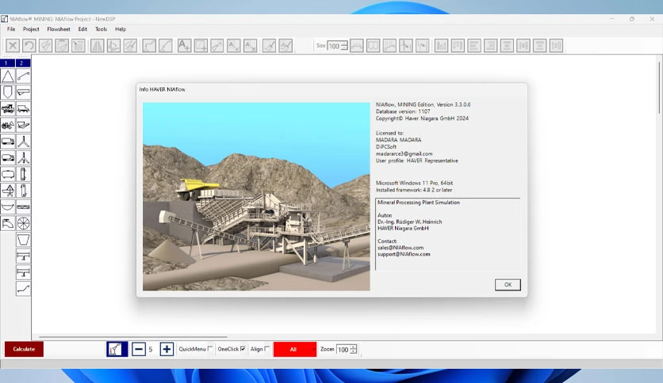Click sales@NIAflow.com contact address
The height and width of the screenshot is (383, 663).
click(400, 248)
